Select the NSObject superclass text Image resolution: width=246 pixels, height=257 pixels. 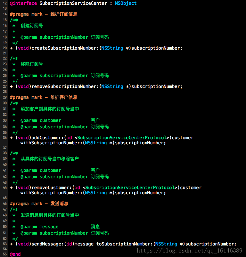tap(126, 3)
